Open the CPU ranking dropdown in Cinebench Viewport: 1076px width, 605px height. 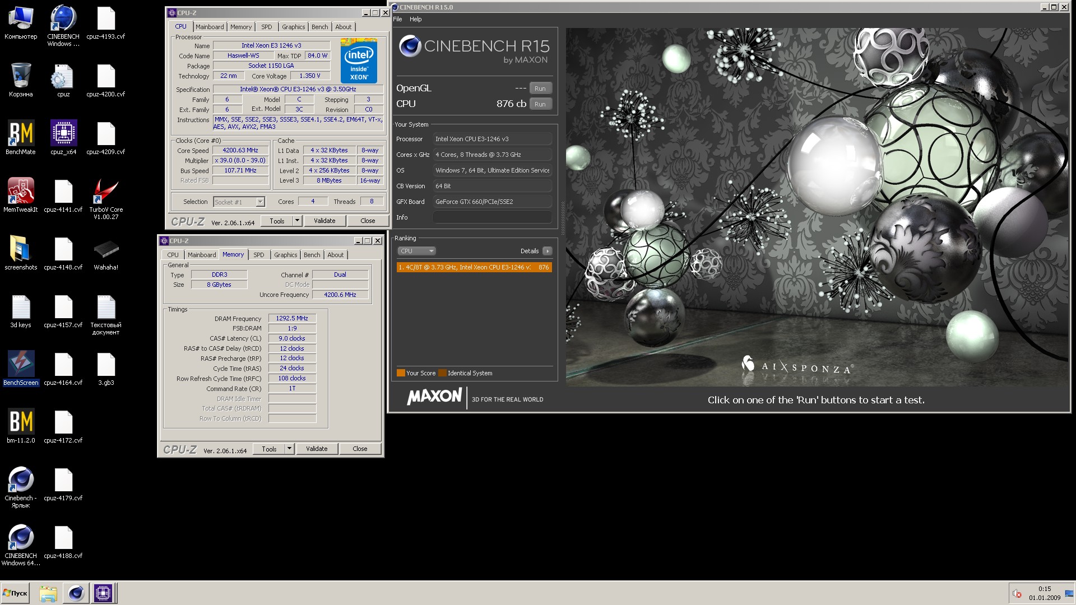(x=416, y=251)
